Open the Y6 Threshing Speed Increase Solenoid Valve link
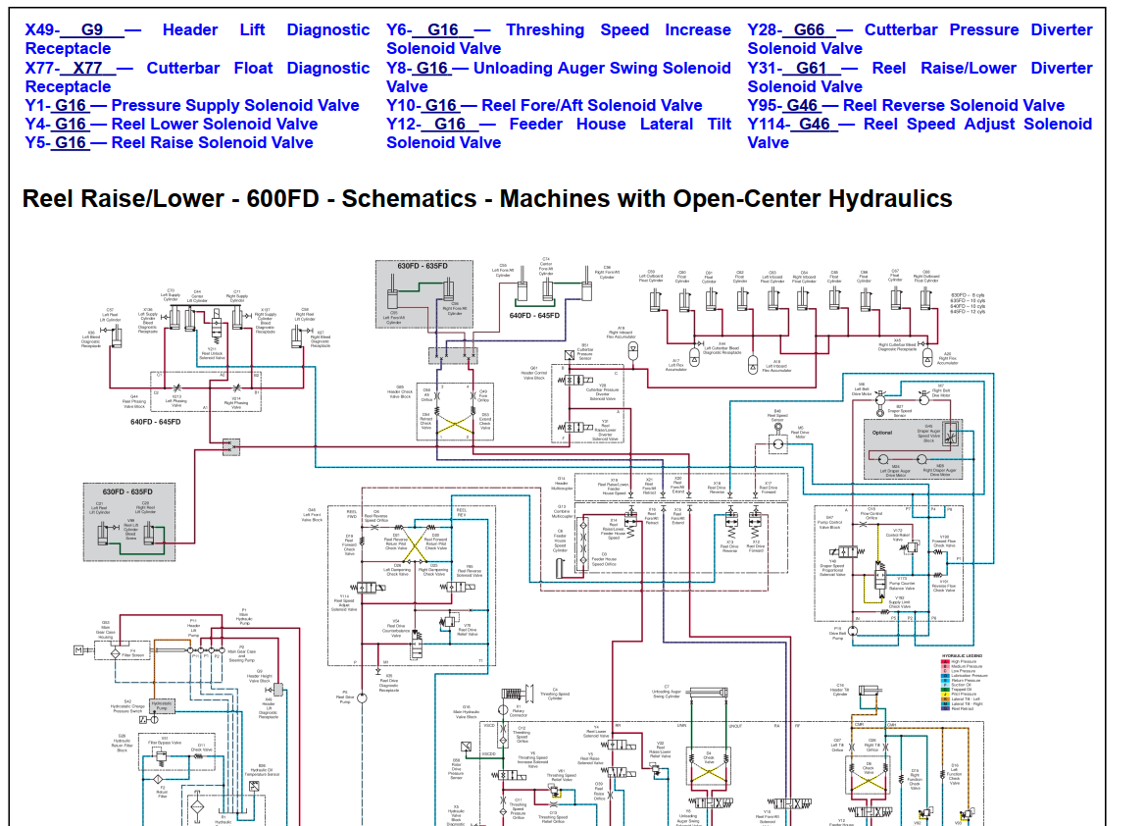 coord(559,39)
